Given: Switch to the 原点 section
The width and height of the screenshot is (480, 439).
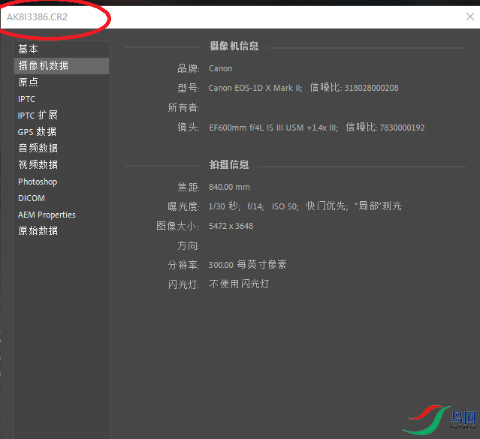Looking at the screenshot, I should coord(29,83).
